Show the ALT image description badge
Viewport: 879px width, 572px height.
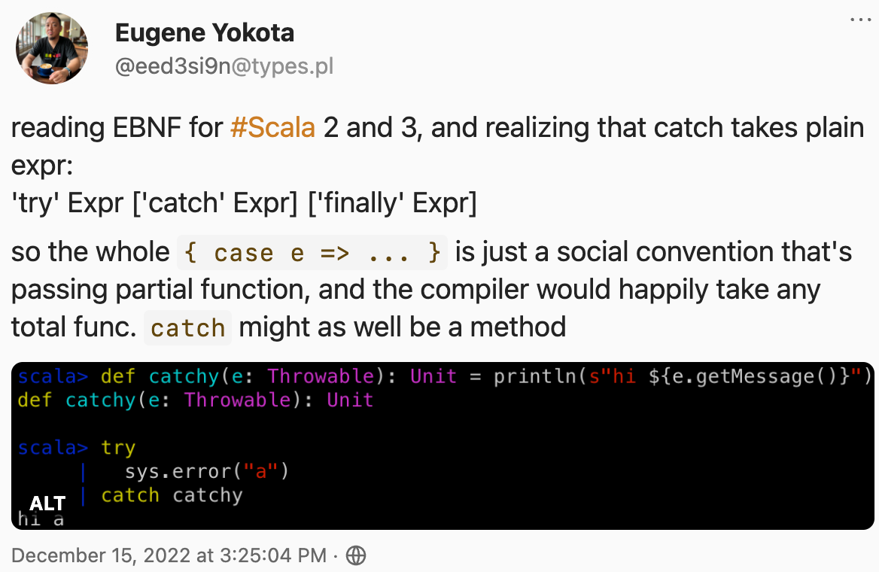[47, 503]
